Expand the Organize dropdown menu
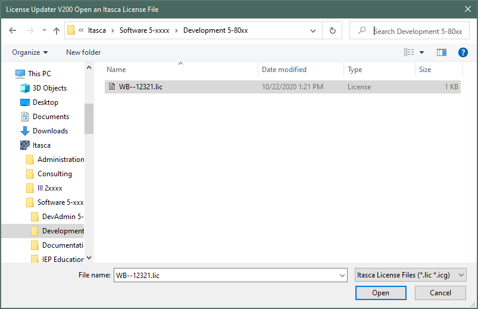Viewport: 478px width, 309px height. (x=30, y=52)
